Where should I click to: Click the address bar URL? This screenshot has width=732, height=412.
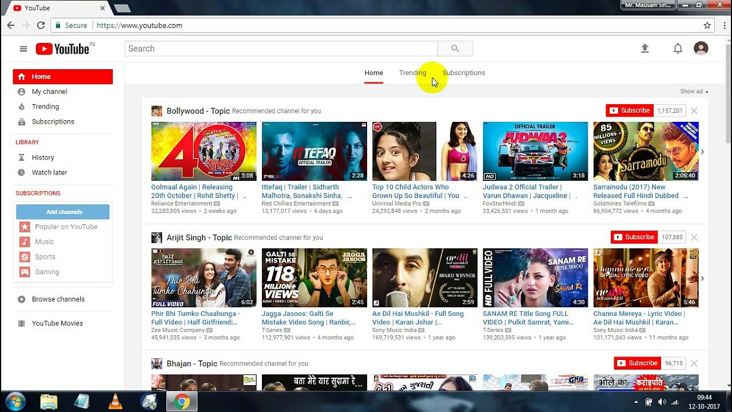click(x=140, y=25)
